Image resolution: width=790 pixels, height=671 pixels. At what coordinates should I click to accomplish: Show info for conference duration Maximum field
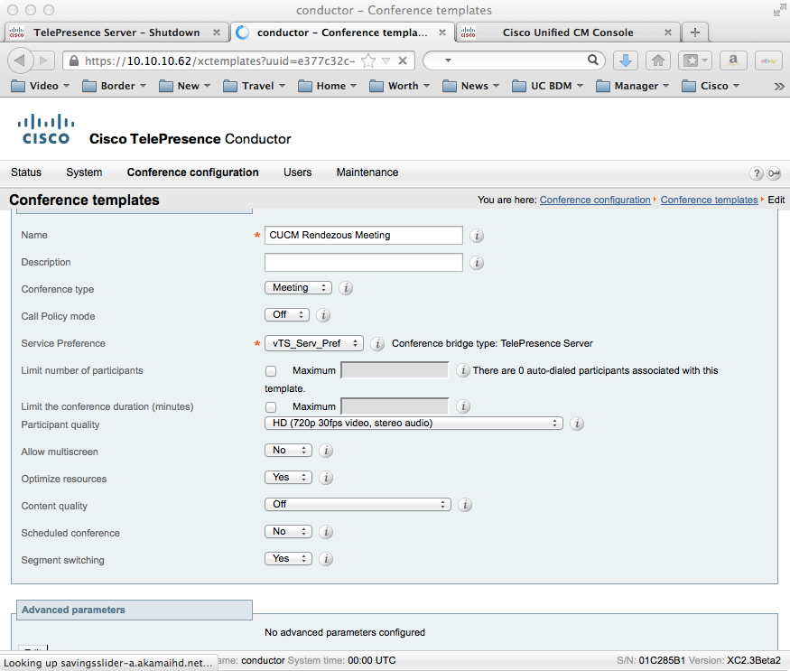coord(463,406)
